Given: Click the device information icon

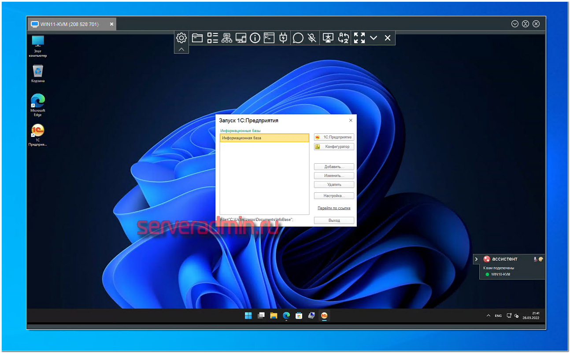Looking at the screenshot, I should tap(255, 38).
